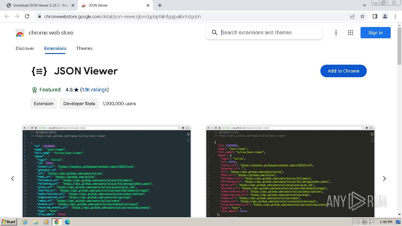The width and height of the screenshot is (402, 226).
Task: Click the Developer Tools category chip
Action: click(79, 104)
